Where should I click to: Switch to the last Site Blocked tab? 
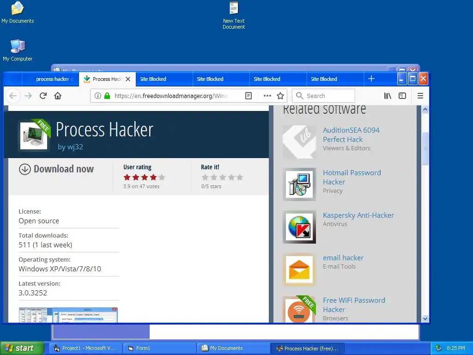tap(335, 79)
